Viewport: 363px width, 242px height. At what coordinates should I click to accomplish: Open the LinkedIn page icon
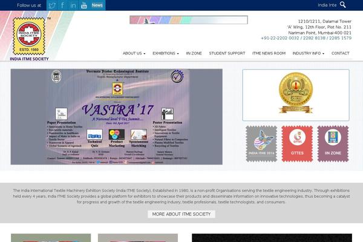pyautogui.click(x=73, y=5)
